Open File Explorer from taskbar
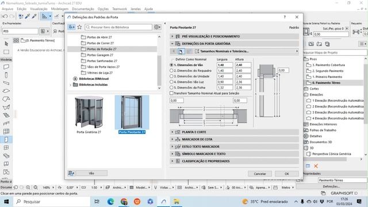The image size is (368, 207). click(177, 202)
